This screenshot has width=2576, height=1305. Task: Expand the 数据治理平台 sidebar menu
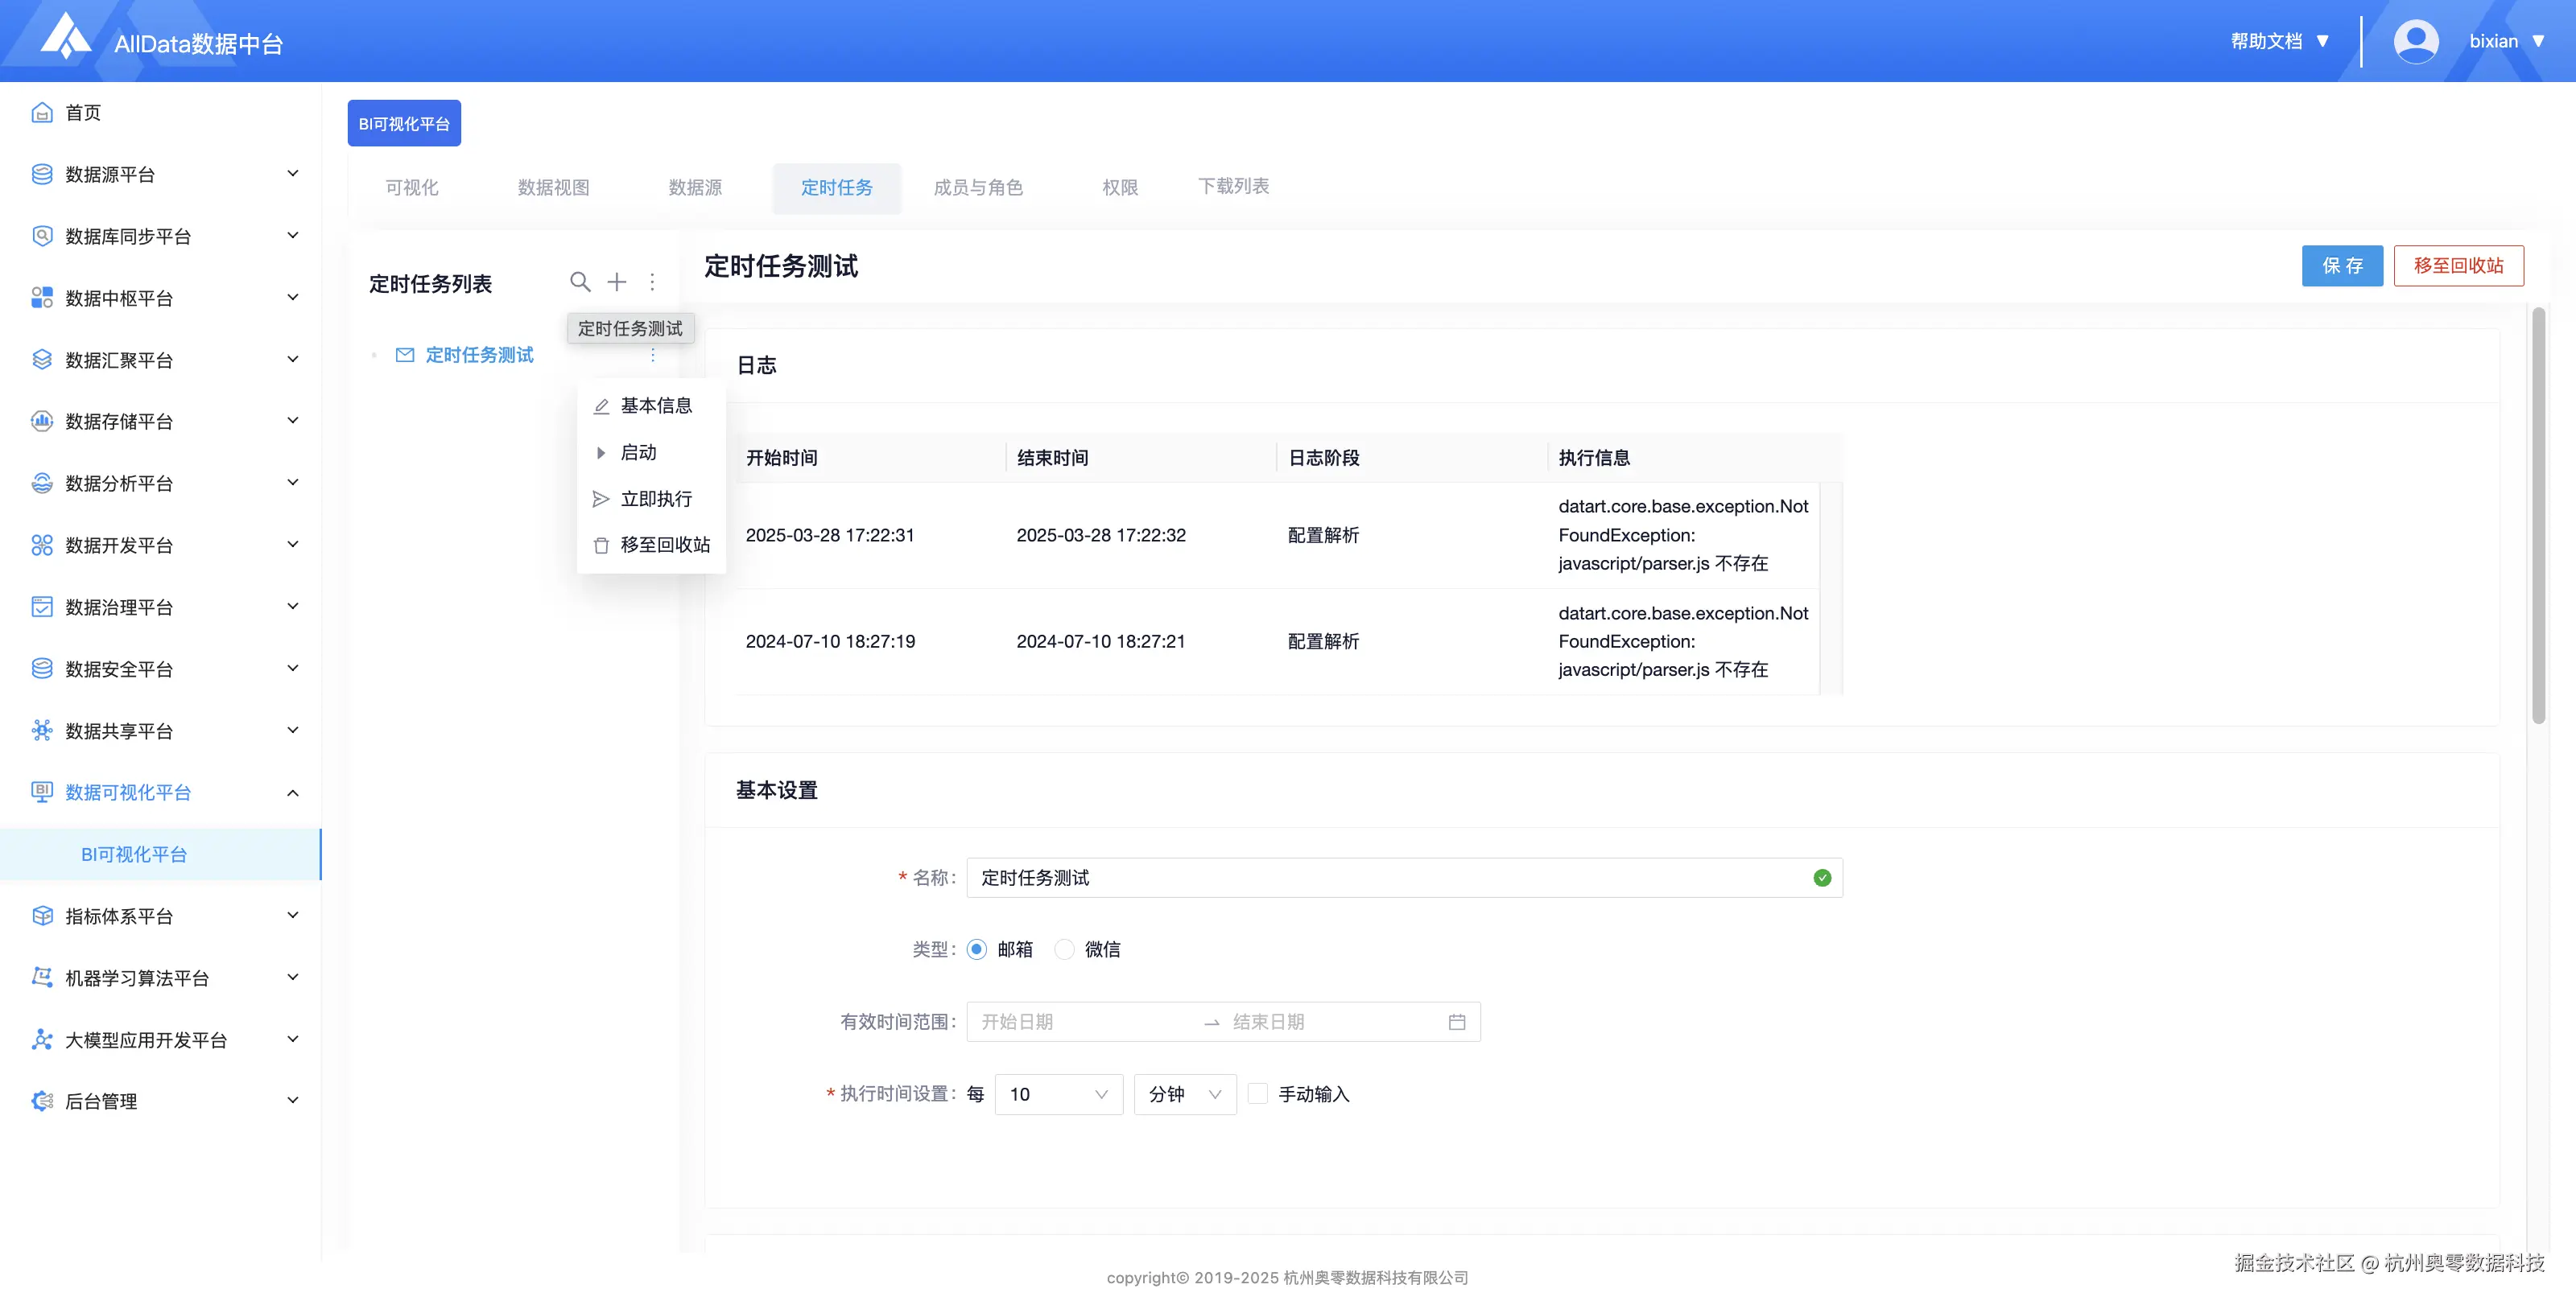(x=165, y=607)
